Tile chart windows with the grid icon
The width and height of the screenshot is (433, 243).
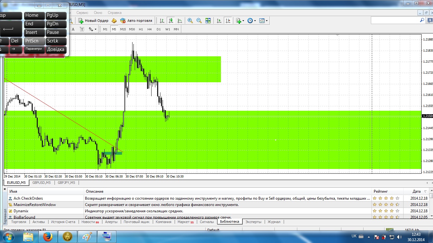[x=208, y=21]
